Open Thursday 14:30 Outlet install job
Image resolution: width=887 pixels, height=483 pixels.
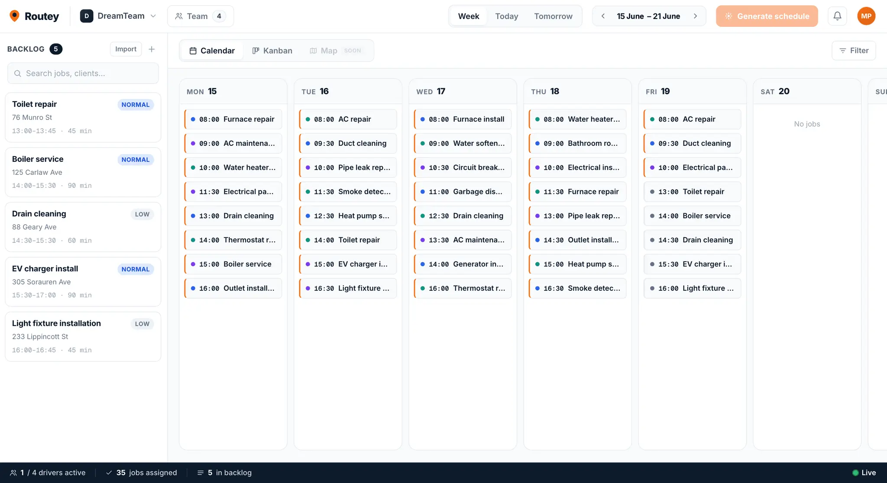577,240
